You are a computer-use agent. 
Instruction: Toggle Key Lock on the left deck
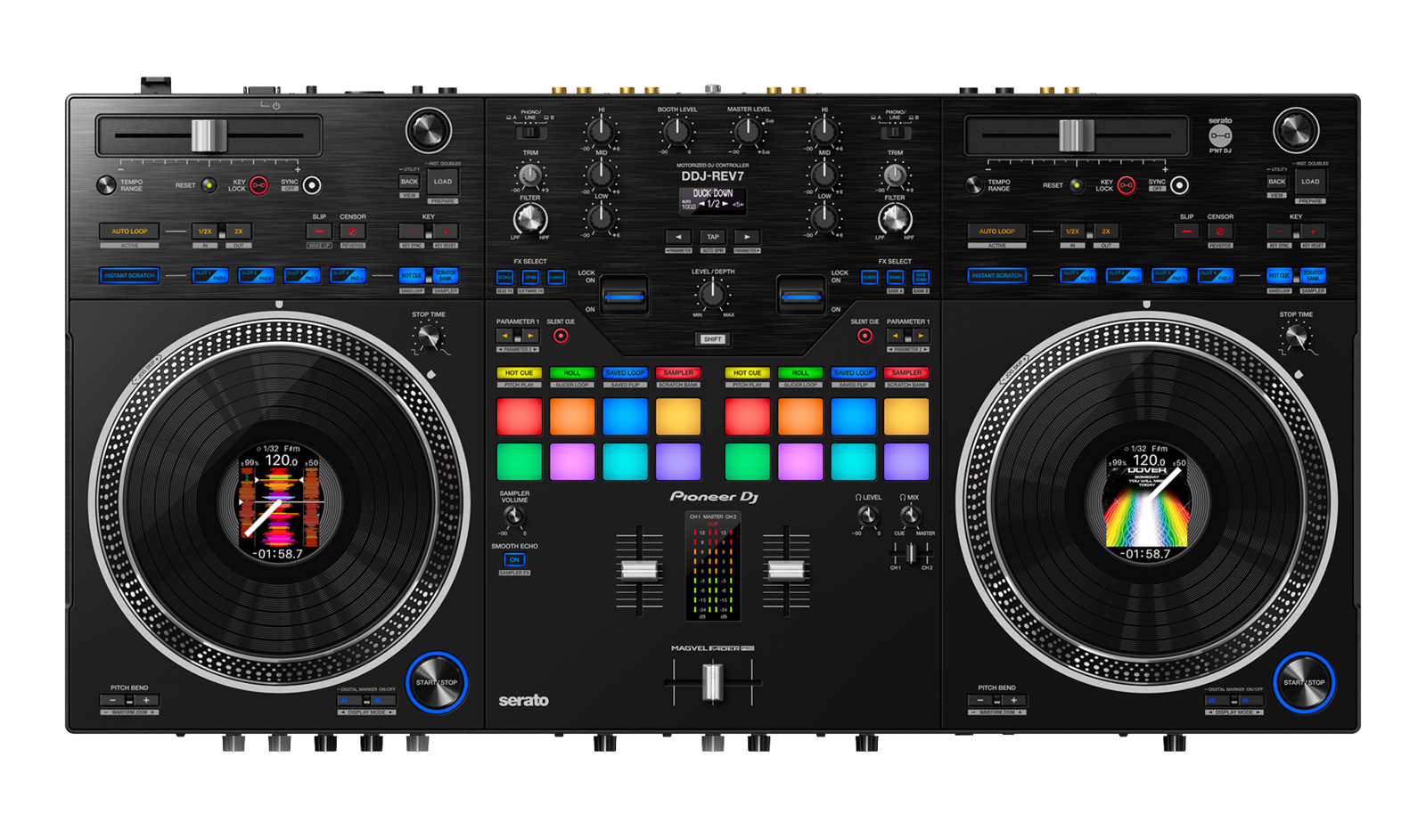pyautogui.click(x=258, y=185)
